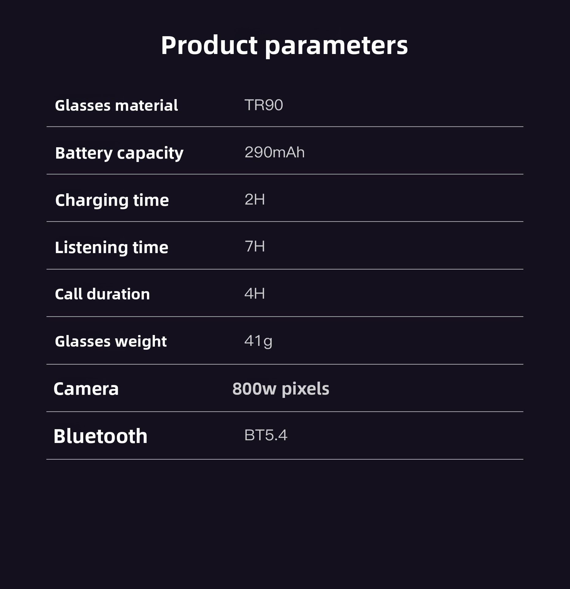Click the 290mAh battery value

275,152
